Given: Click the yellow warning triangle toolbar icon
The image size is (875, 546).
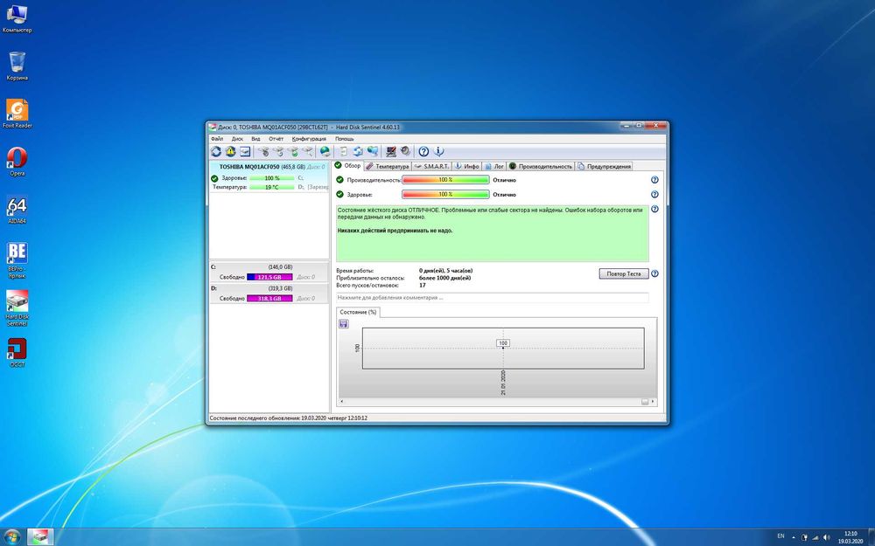Looking at the screenshot, I should pos(230,151).
